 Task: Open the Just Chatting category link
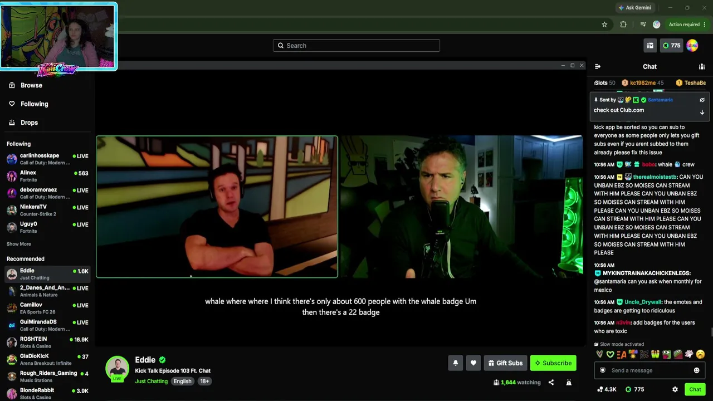click(151, 382)
